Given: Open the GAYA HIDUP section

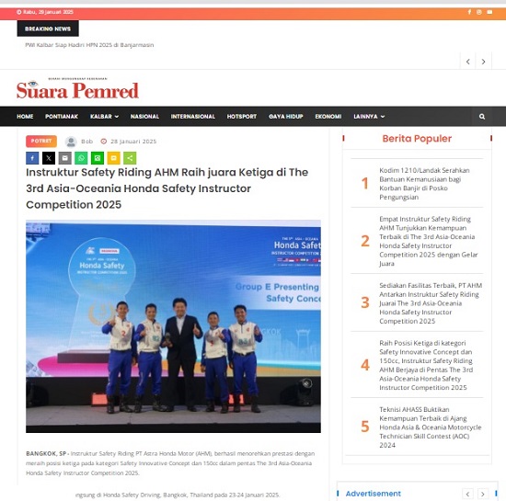Looking at the screenshot, I should (286, 117).
